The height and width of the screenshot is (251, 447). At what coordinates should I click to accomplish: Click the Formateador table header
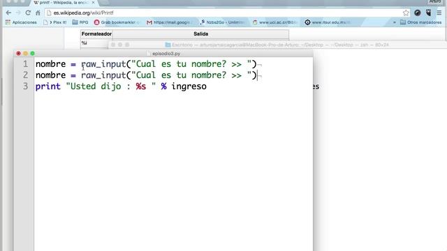coord(96,34)
